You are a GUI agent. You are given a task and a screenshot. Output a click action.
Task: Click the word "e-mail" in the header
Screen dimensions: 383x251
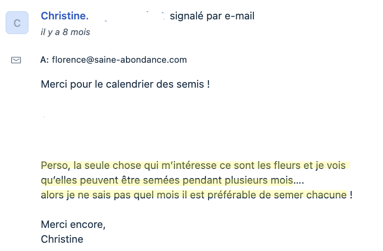pos(239,16)
